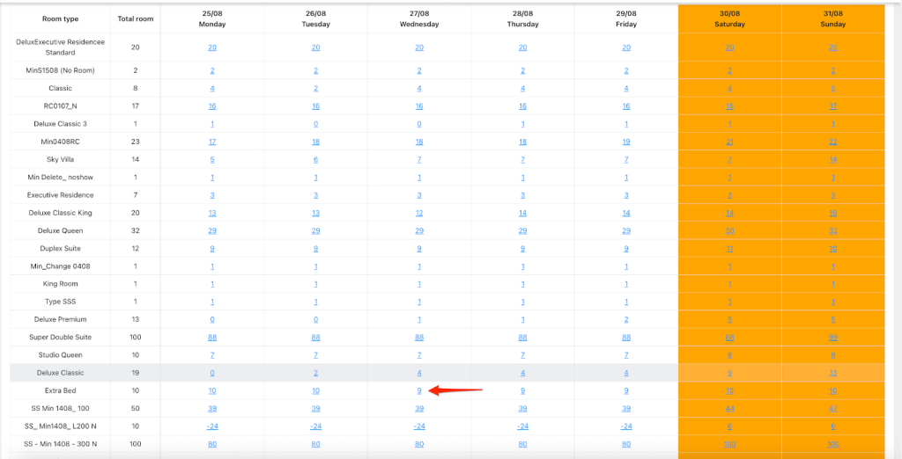
Task: Click Extra Bed availability for Wednesday 27/08
Action: [x=419, y=390]
